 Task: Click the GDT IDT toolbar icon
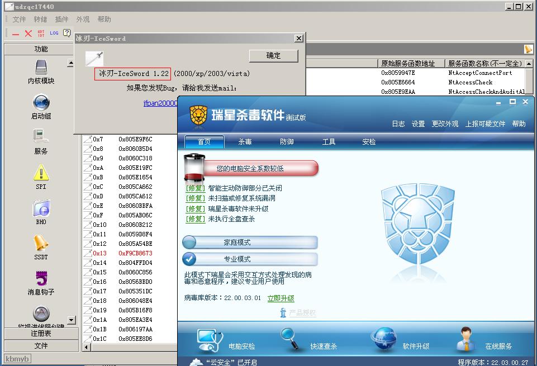tap(41, 33)
